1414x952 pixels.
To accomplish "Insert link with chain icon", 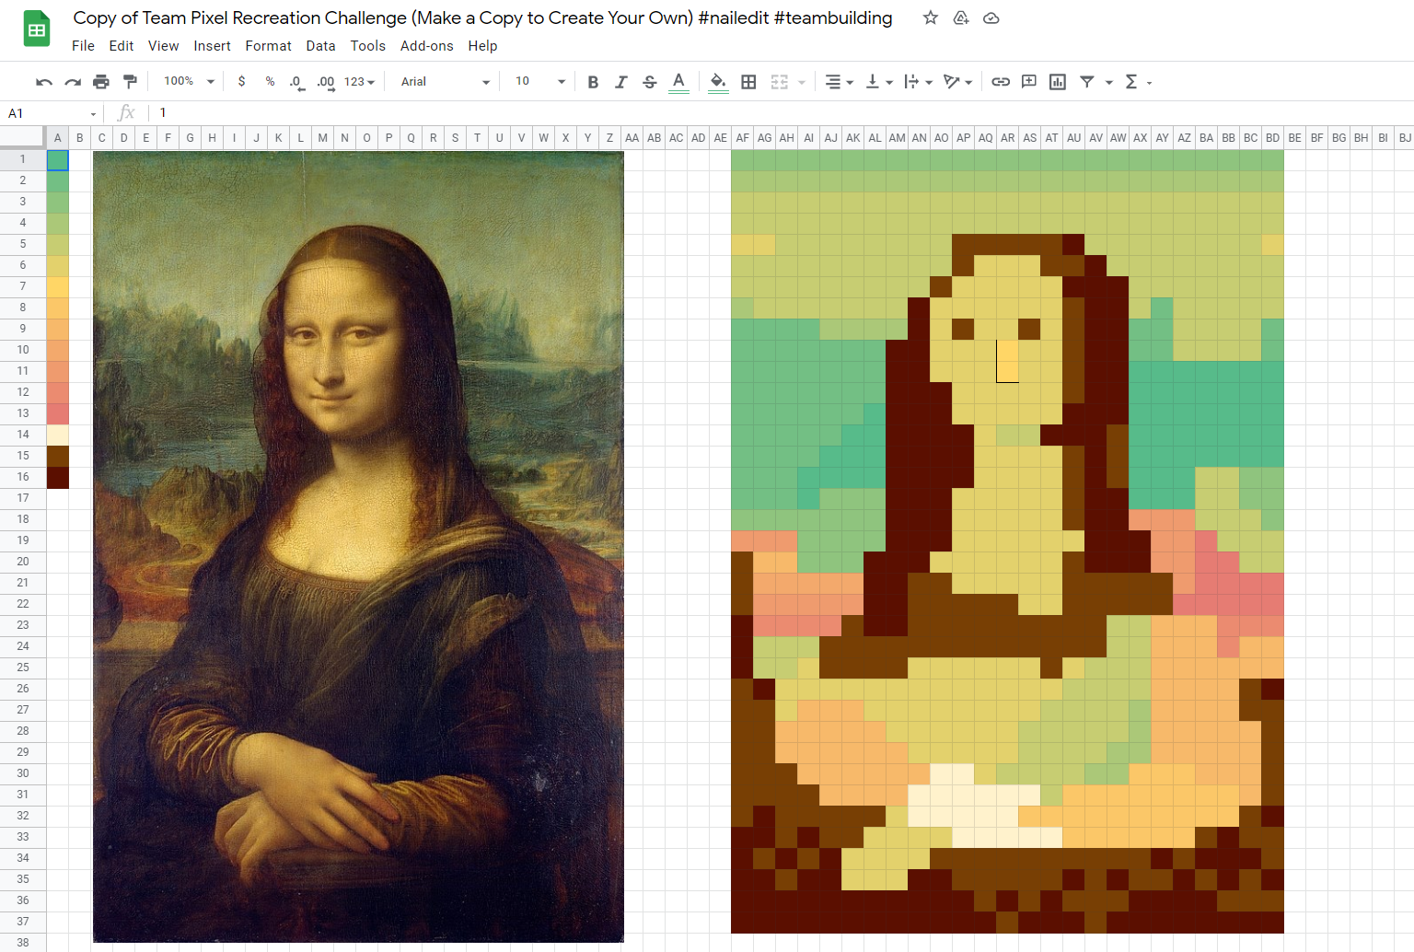I will (x=1001, y=82).
